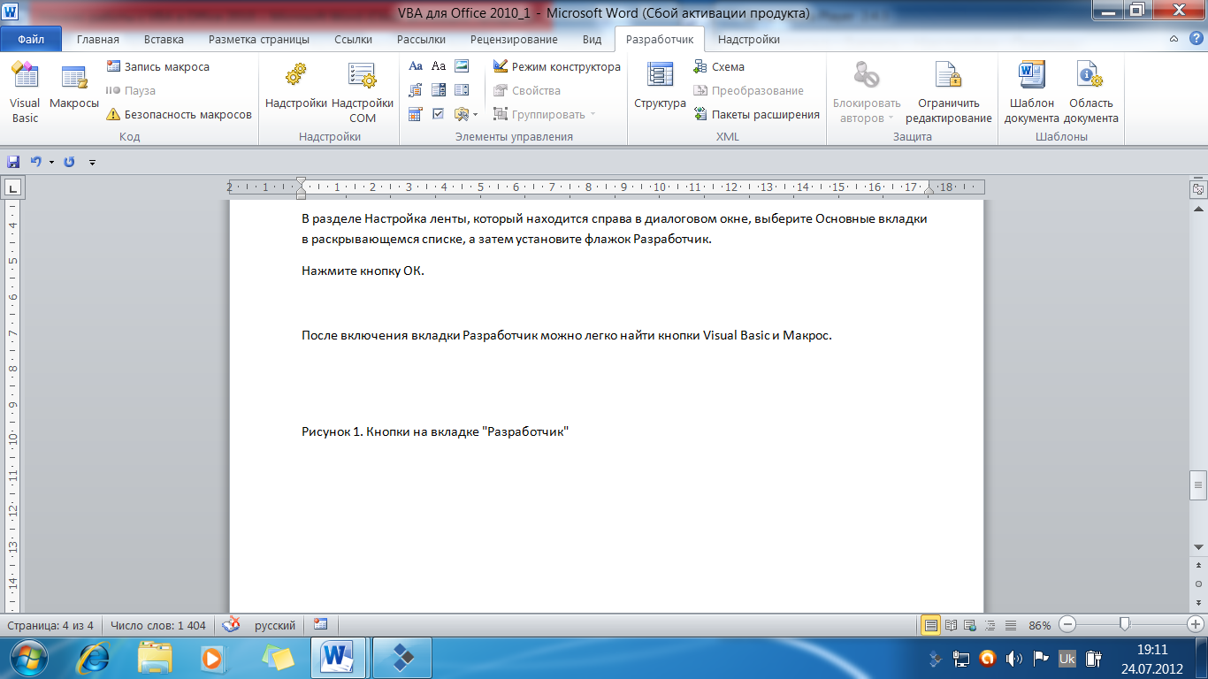Repeat action in quick access toolbar
The width and height of the screenshot is (1208, 679).
tap(69, 162)
